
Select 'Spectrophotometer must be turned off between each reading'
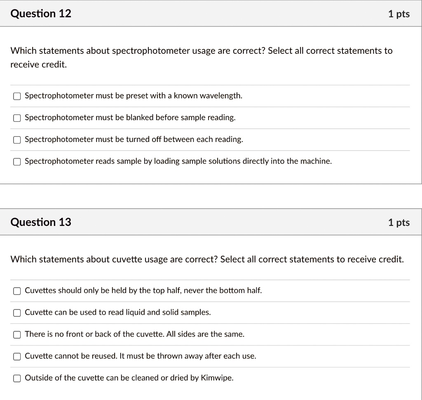pos(17,140)
